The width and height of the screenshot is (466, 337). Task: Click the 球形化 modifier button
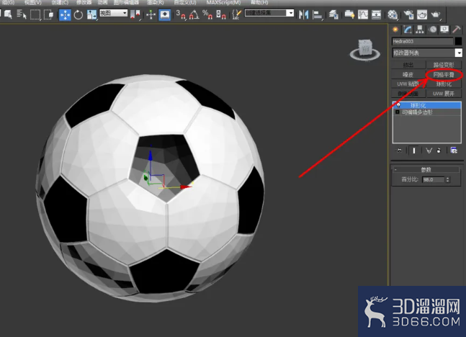[444, 84]
